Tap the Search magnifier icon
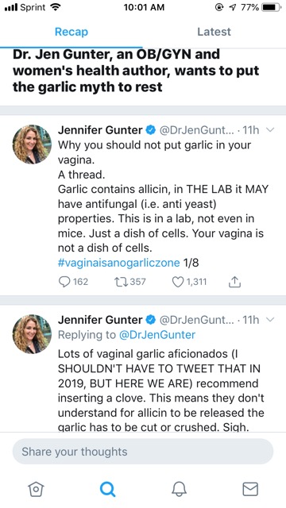 (x=107, y=489)
